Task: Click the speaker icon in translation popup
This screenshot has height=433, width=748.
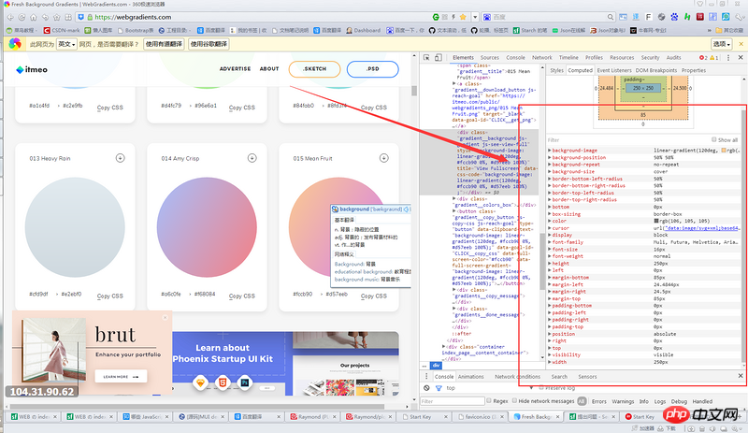Action: tap(407, 209)
